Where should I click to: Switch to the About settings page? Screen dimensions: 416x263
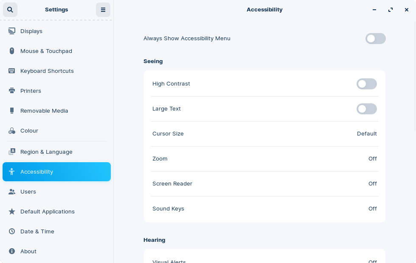click(28, 251)
